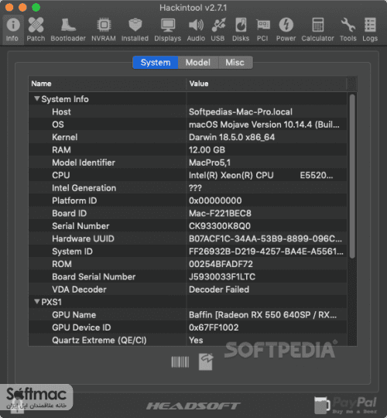Switch to the Model tab
Viewport: 387px width, 418px height.
point(198,63)
